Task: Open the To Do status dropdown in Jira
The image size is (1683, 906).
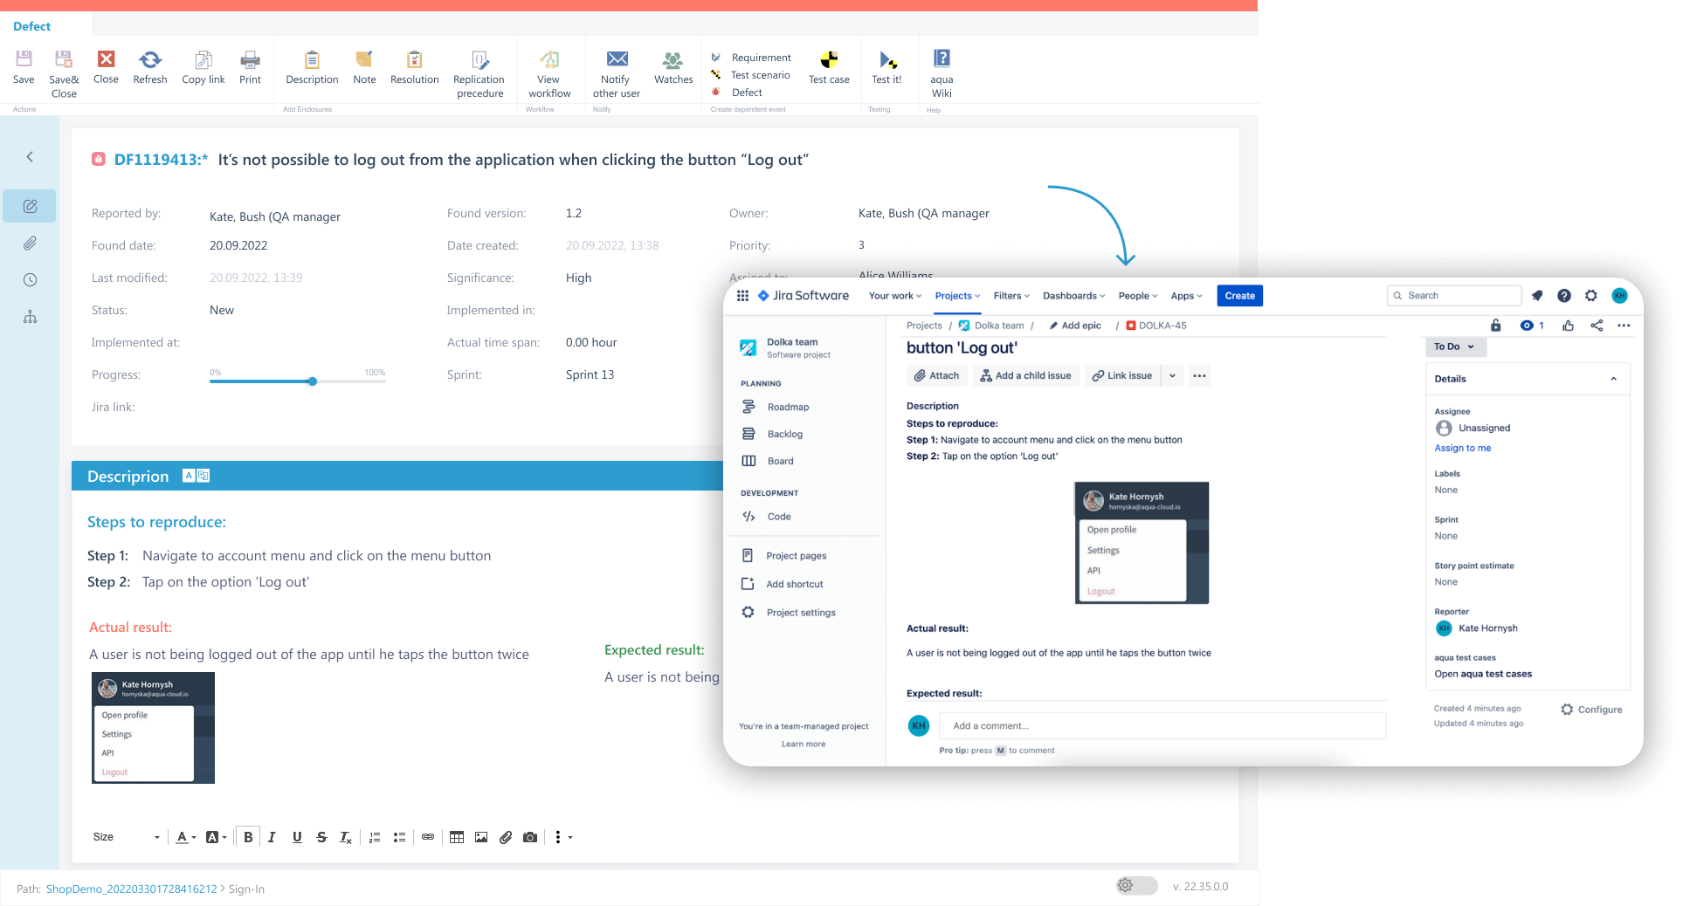Action: tap(1454, 347)
